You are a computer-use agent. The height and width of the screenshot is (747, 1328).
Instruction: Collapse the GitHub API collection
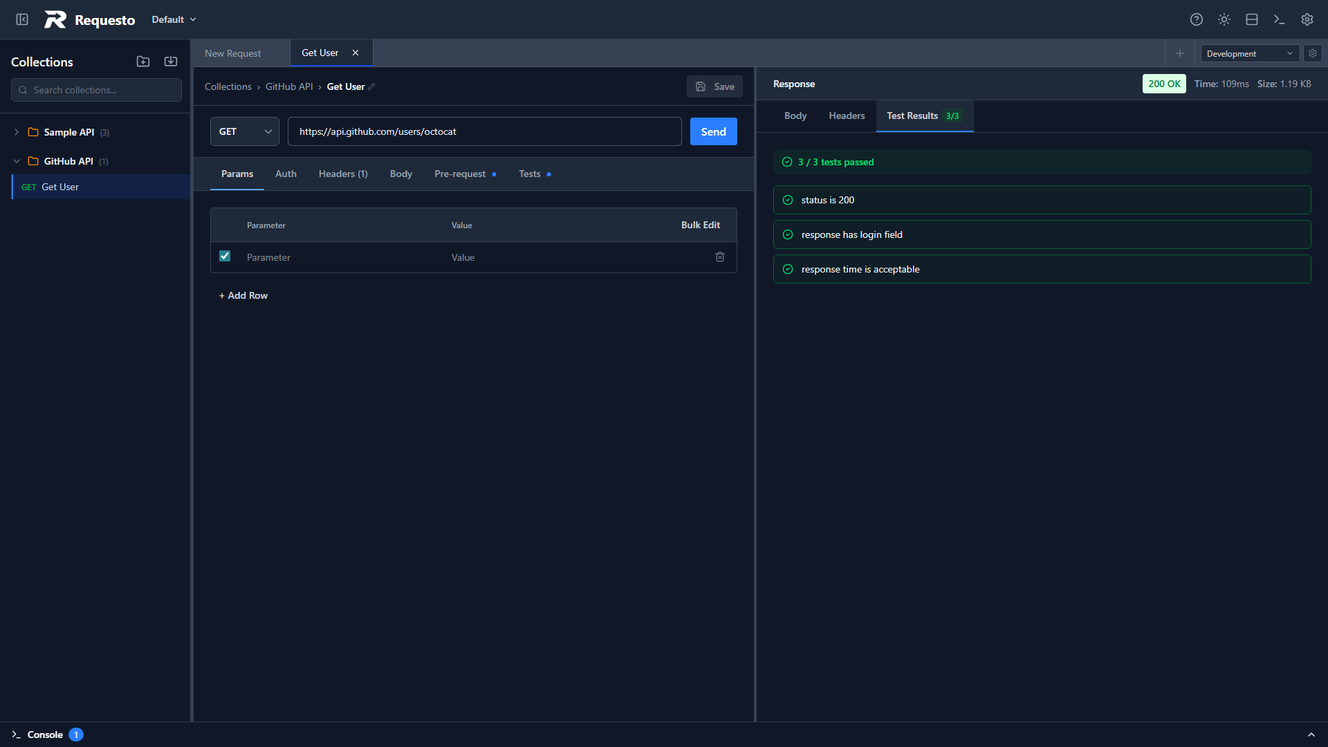[x=17, y=161]
